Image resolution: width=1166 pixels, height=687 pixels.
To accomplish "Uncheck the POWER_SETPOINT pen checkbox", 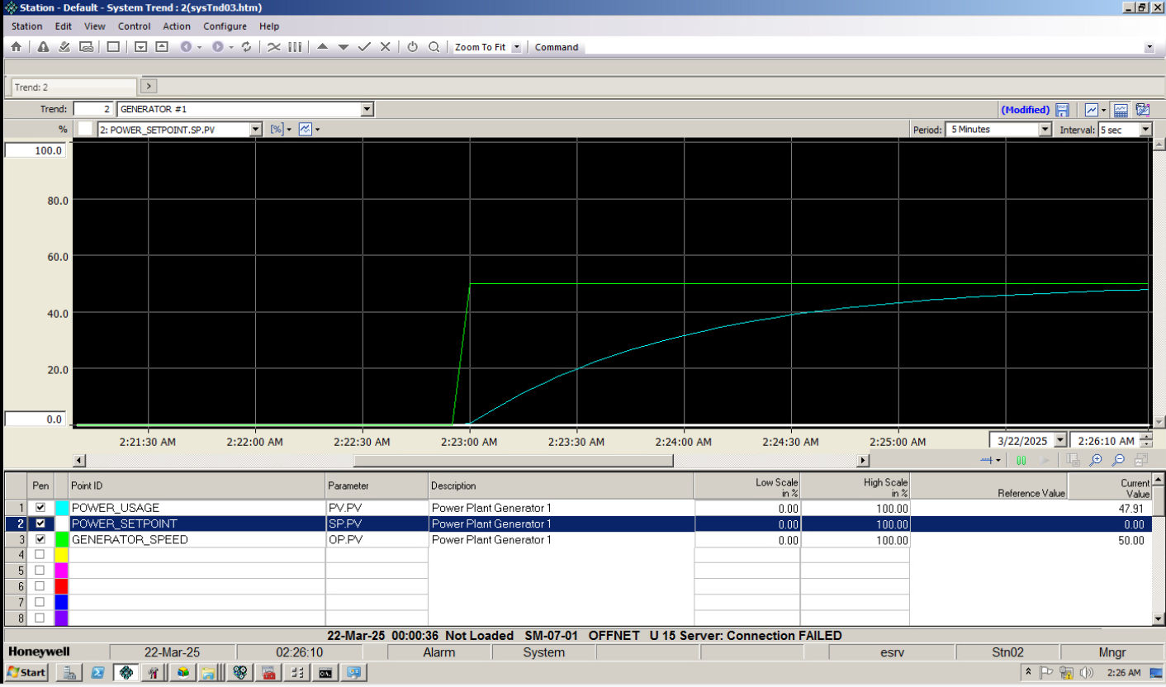I will 40,524.
